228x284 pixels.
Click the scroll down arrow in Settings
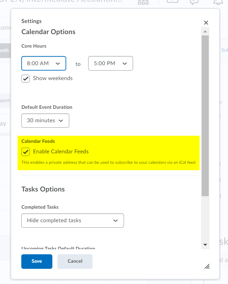coord(205,245)
